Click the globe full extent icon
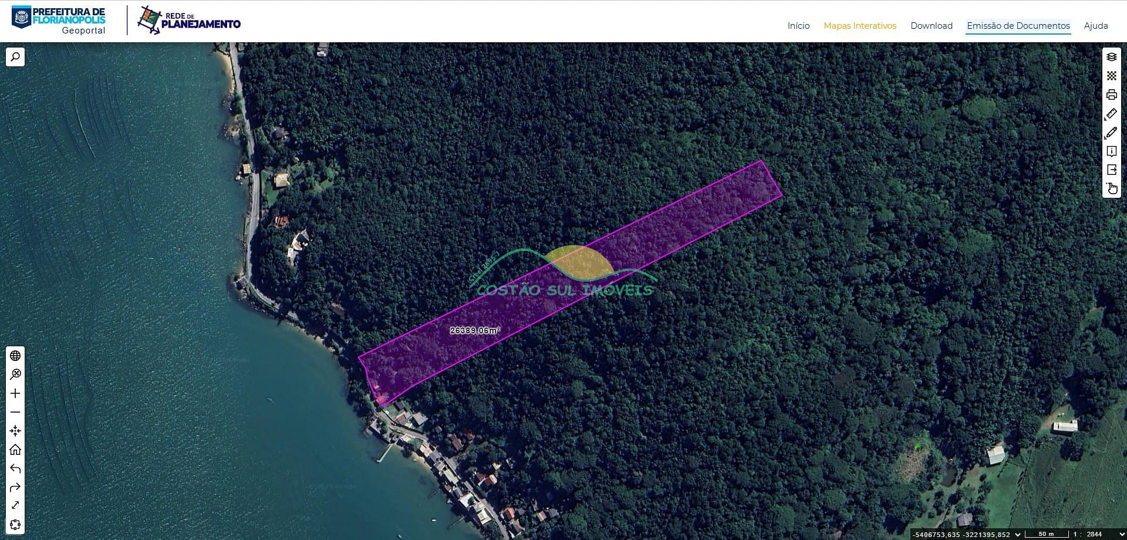Viewport: 1127px width, 540px height. (15, 356)
